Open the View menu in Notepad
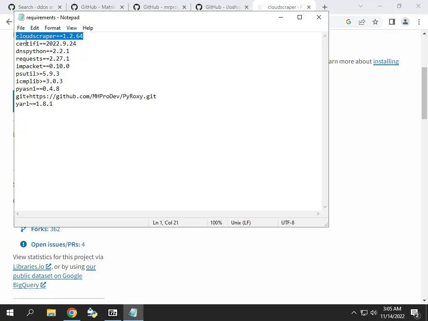The image size is (428, 321). tap(71, 28)
